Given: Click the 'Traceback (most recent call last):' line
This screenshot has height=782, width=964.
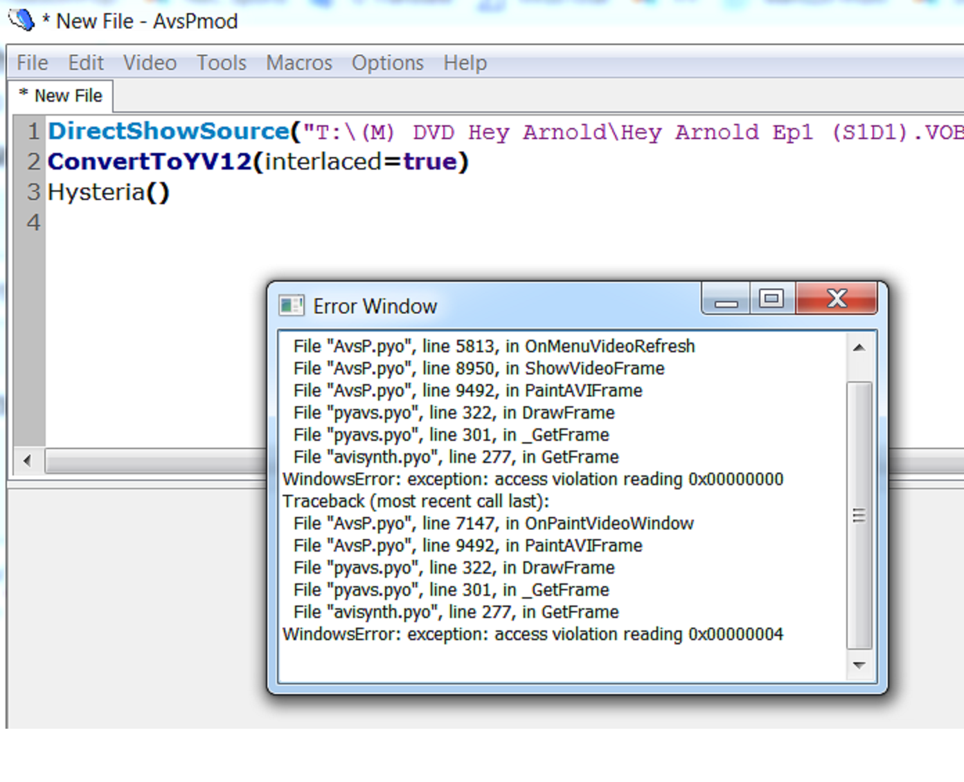Looking at the screenshot, I should pos(416,501).
